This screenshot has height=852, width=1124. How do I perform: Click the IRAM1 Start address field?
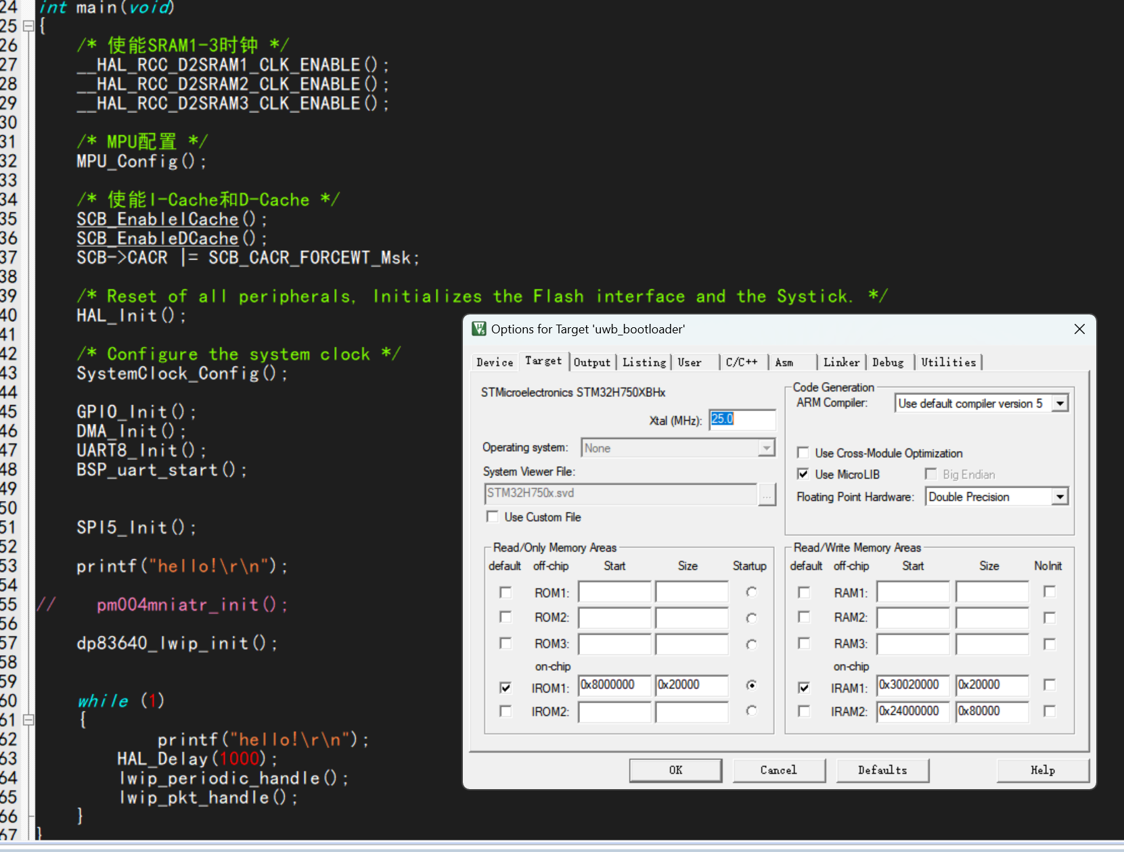(913, 685)
